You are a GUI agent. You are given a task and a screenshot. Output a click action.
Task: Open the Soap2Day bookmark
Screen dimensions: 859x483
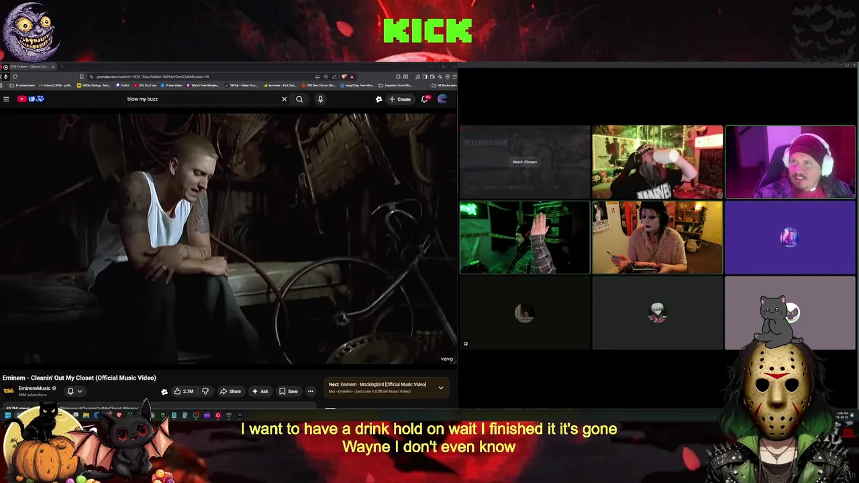(x=358, y=85)
